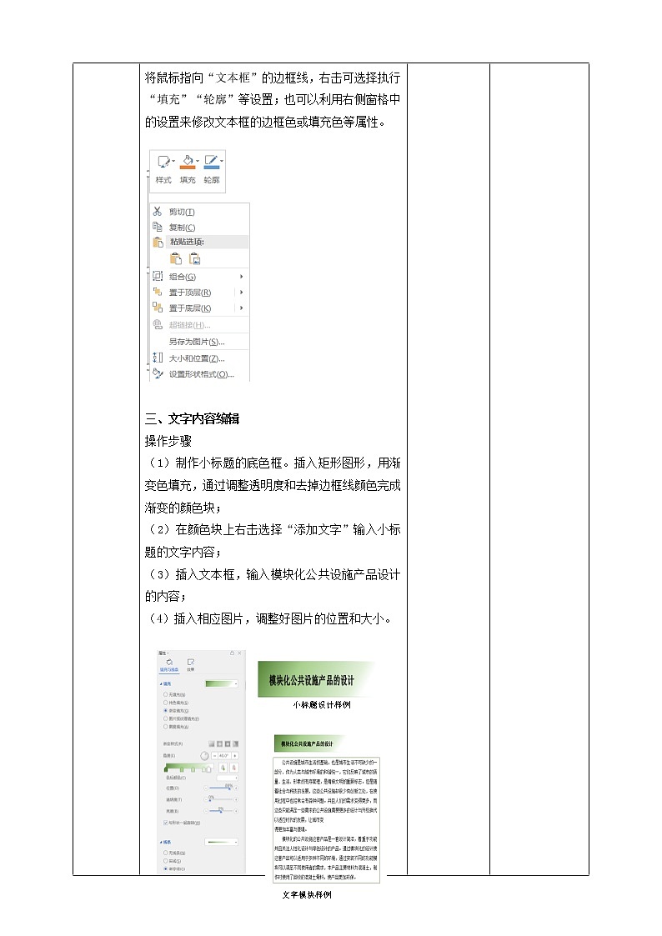Switch to the 效果 tab in properties pane
Image resolution: width=662 pixels, height=936 pixels.
click(x=190, y=665)
